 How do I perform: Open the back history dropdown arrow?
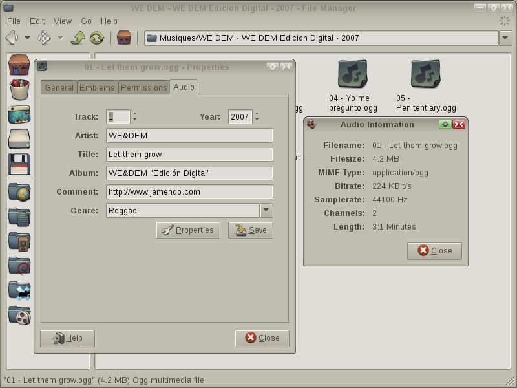click(27, 38)
